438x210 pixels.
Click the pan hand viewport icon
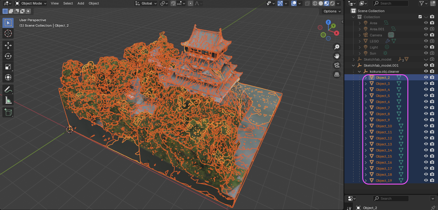point(337,56)
